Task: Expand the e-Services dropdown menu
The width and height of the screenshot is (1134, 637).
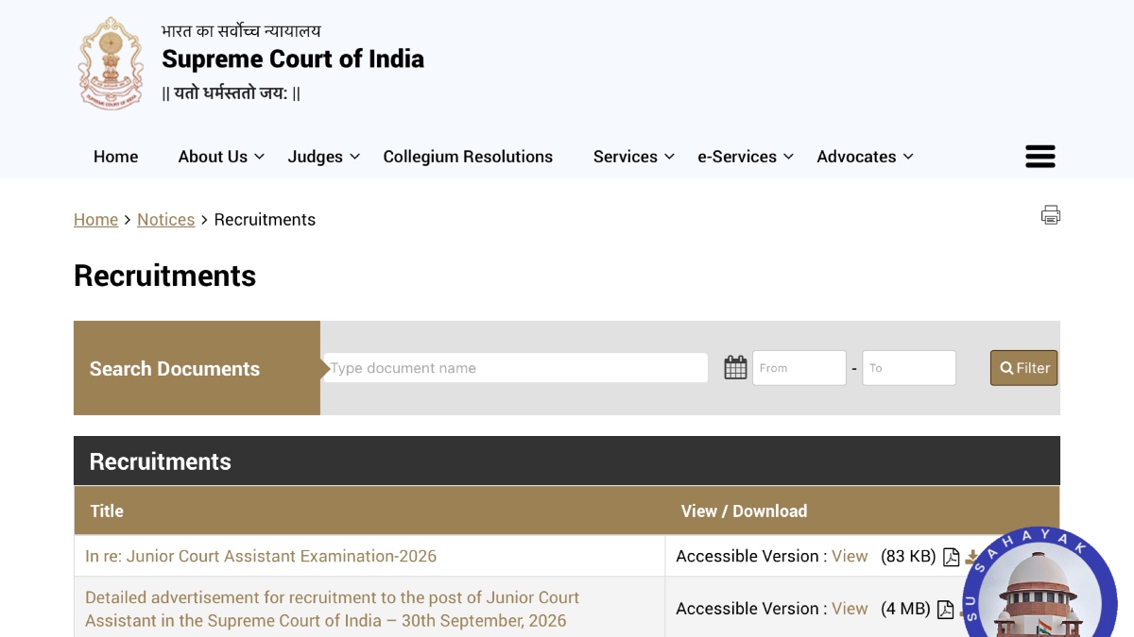Action: [746, 157]
